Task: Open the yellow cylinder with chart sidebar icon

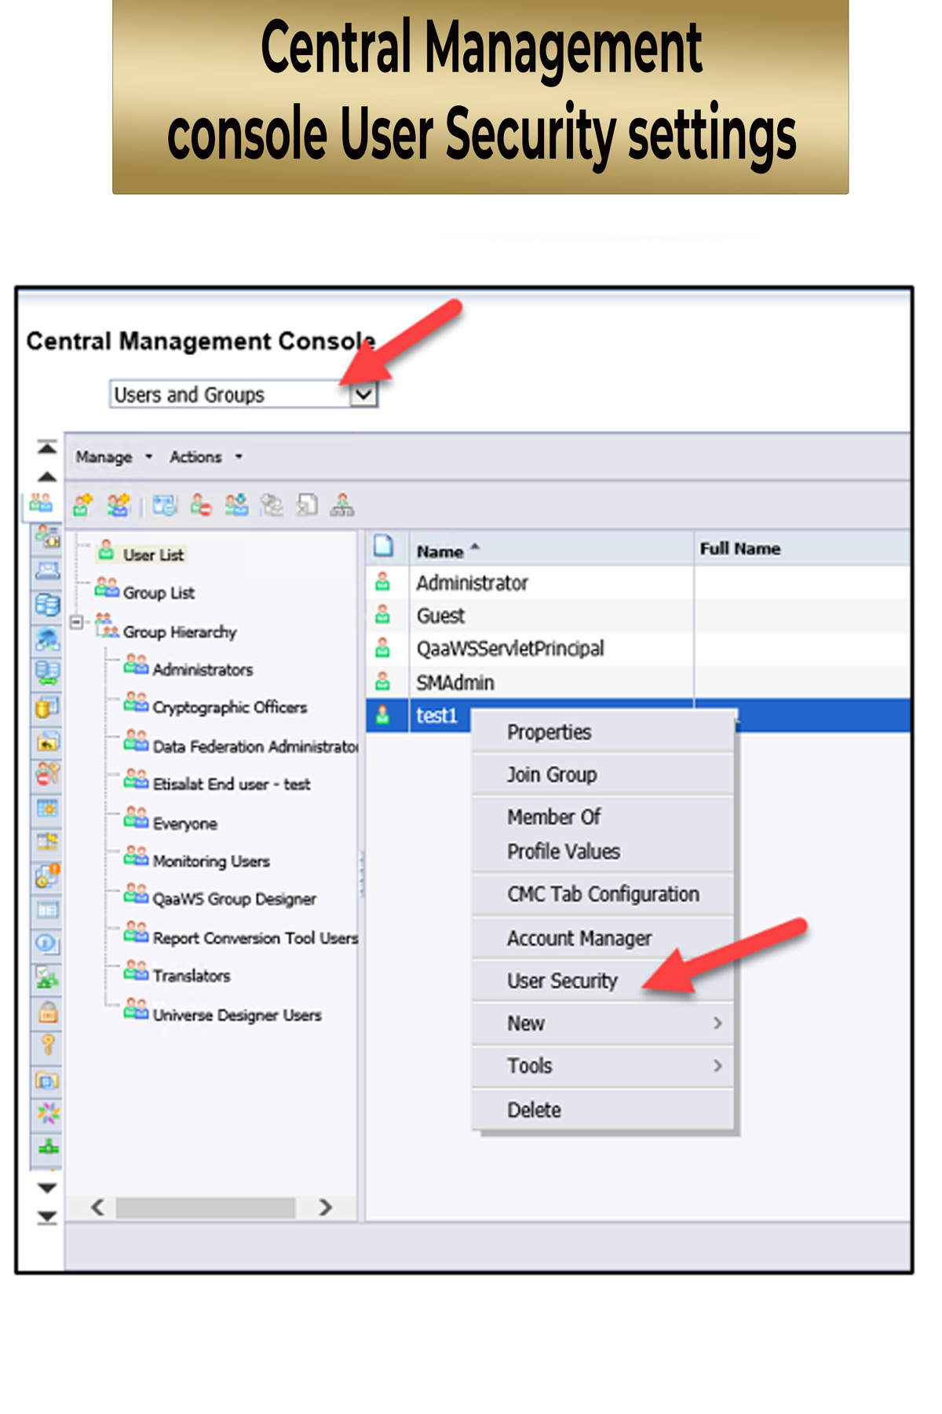Action: pos(47,707)
